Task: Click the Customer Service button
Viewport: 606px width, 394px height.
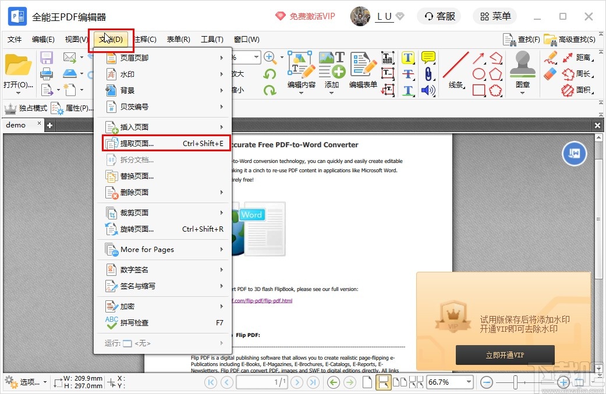Action: pyautogui.click(x=440, y=16)
